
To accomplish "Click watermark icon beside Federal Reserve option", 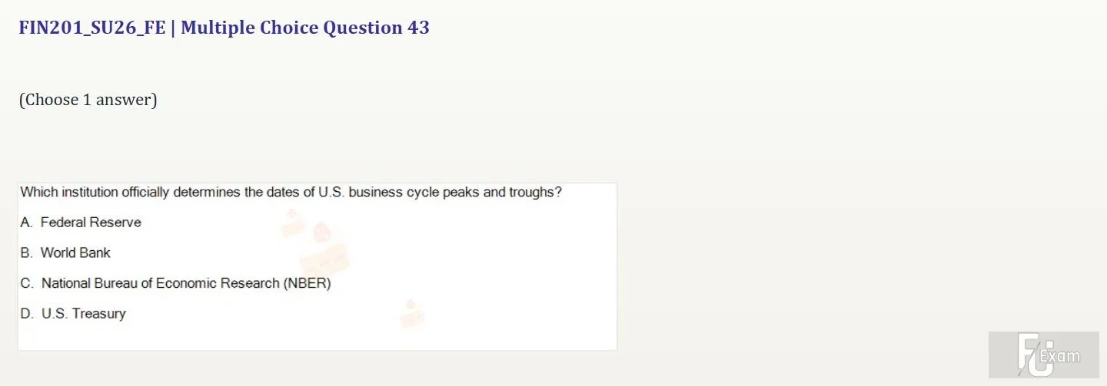I will [291, 223].
